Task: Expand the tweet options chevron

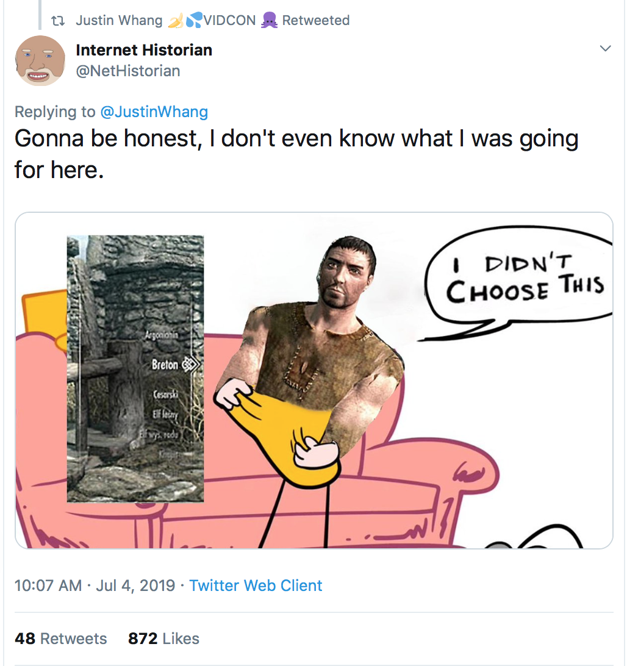Action: pyautogui.click(x=605, y=48)
